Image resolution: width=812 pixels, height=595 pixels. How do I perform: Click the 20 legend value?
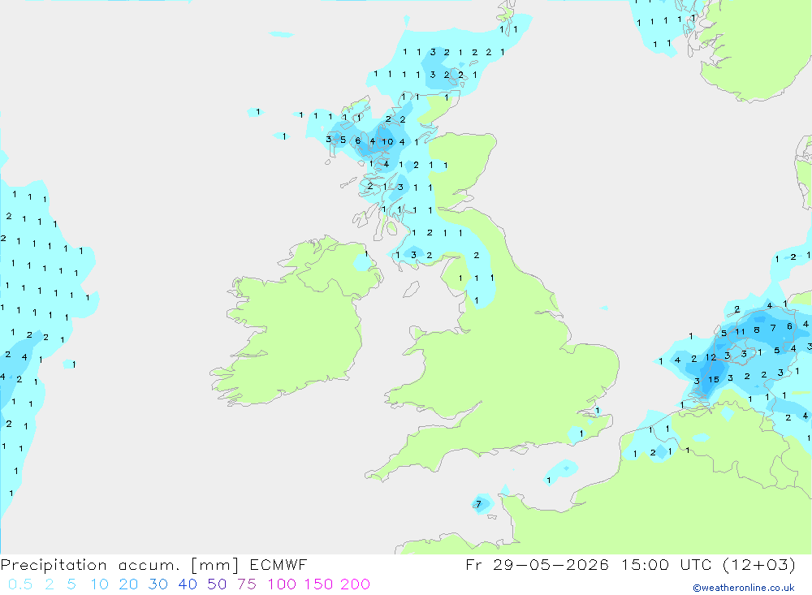click(x=128, y=584)
